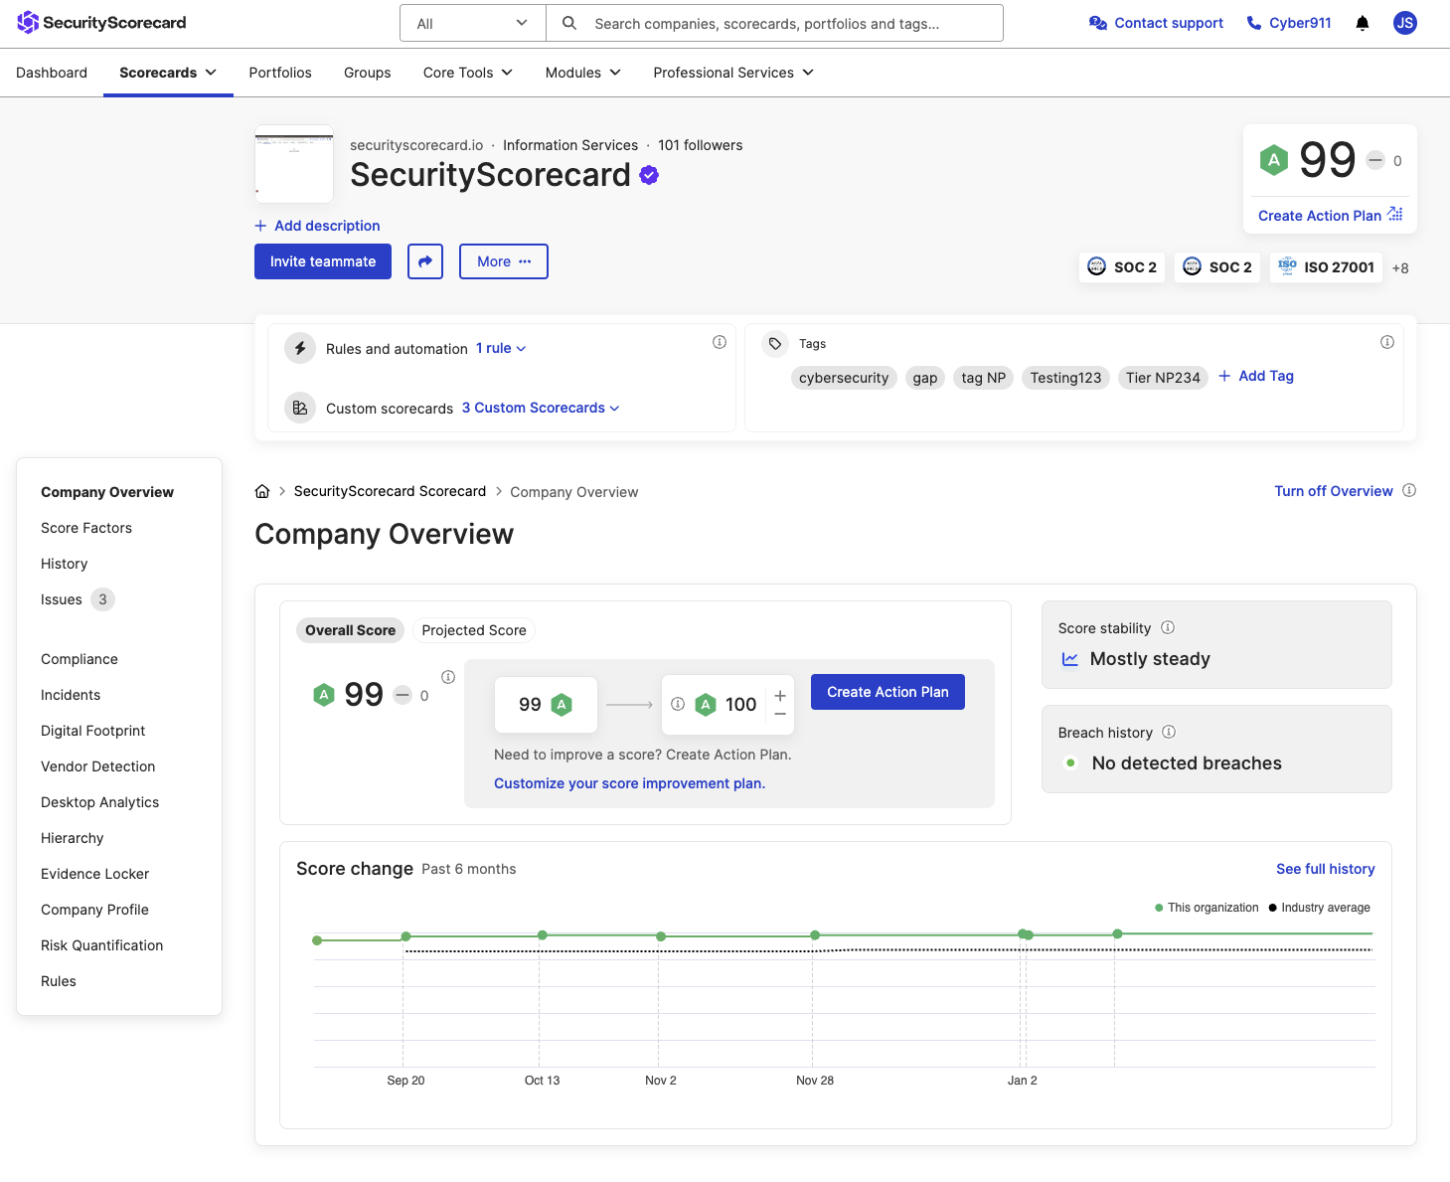
Task: Click the ISO 27001 badge
Action: [x=1326, y=267]
